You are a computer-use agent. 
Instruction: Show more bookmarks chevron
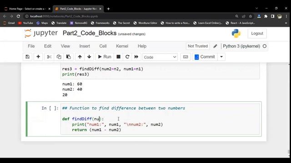pyautogui.click(x=286, y=23)
